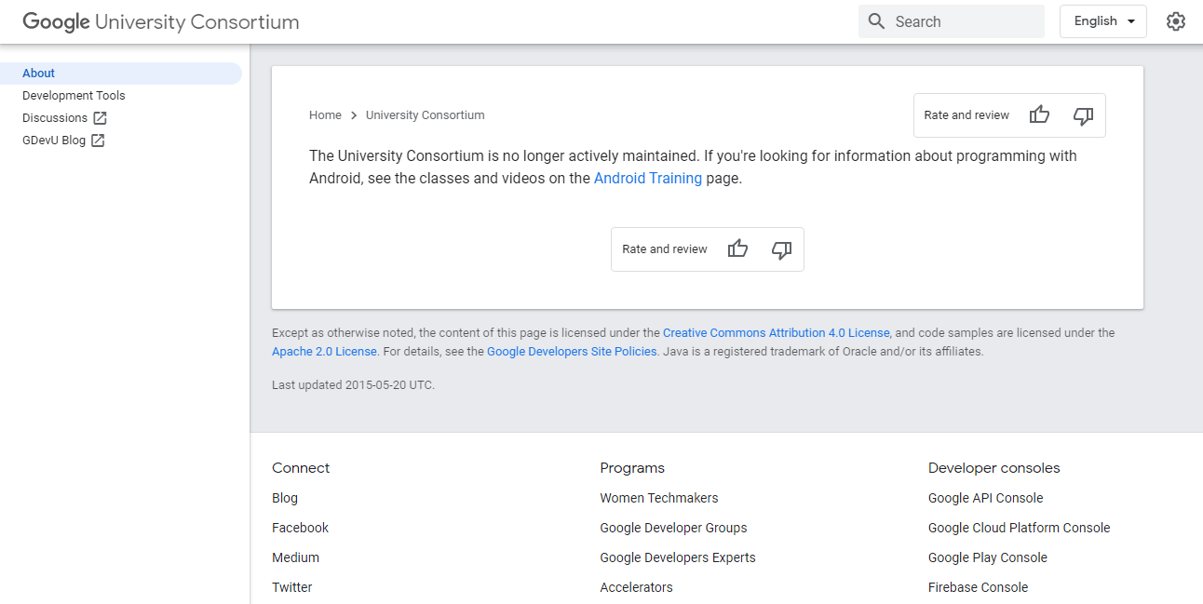Open Creative Commons Attribution 4.0 License link
The width and height of the screenshot is (1203, 604).
[776, 333]
